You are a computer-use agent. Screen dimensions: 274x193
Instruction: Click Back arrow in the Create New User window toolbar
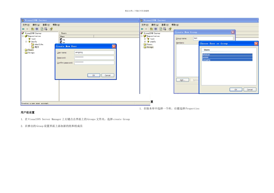click(x=23, y=29)
